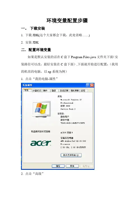This screenshot has height=197, width=139.
Task: Go to the 远程 tab
Action: tap(84, 91)
